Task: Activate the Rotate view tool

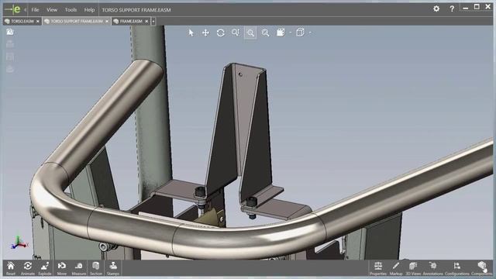Action: [x=220, y=33]
